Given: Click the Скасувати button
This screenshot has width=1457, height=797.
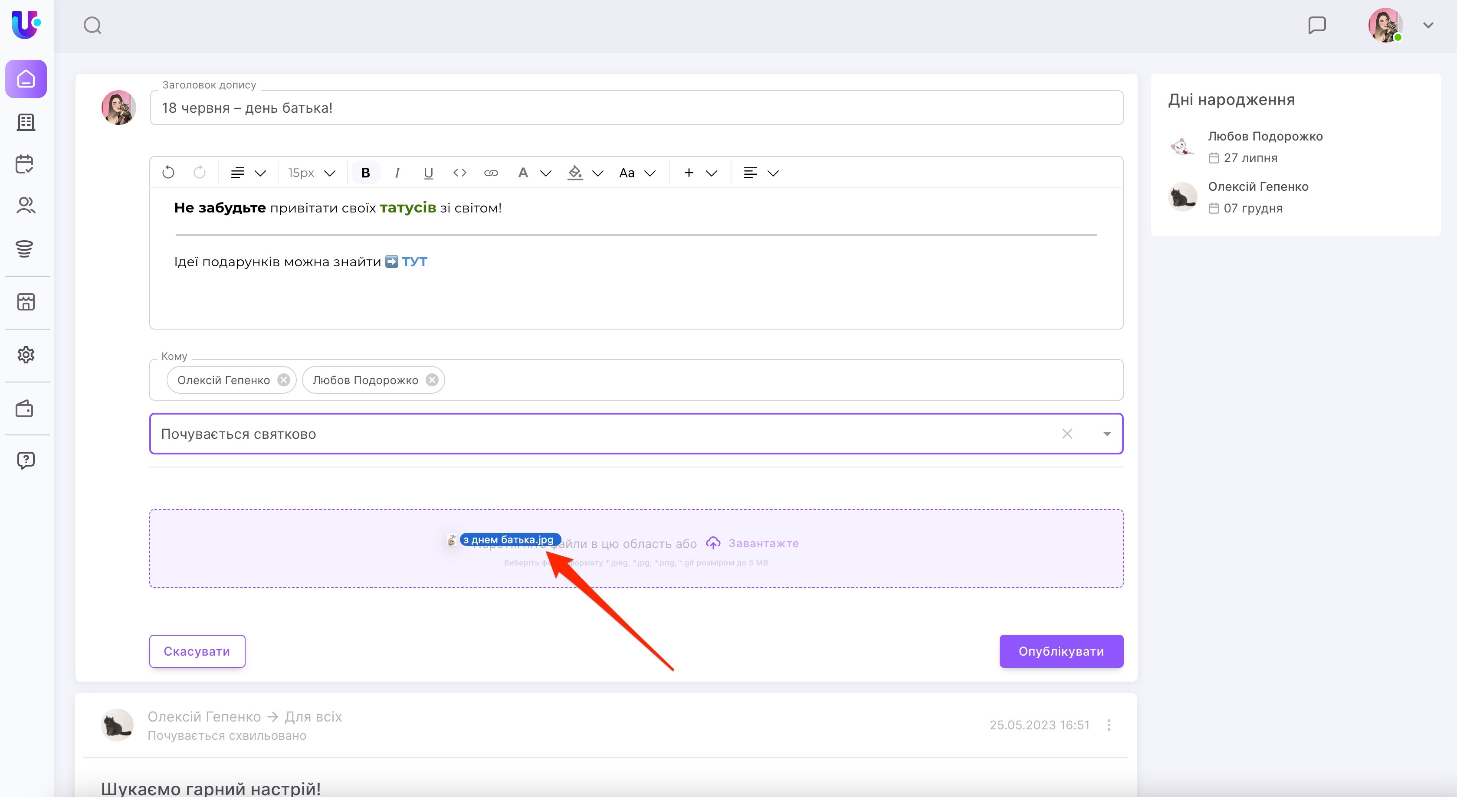Looking at the screenshot, I should (197, 651).
